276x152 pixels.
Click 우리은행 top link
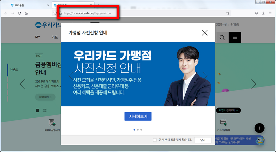pos(235,24)
